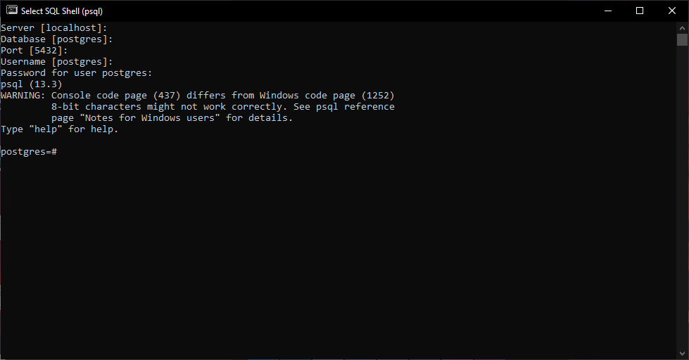Maximize the psql console window
This screenshot has width=689, height=360.
[640, 11]
